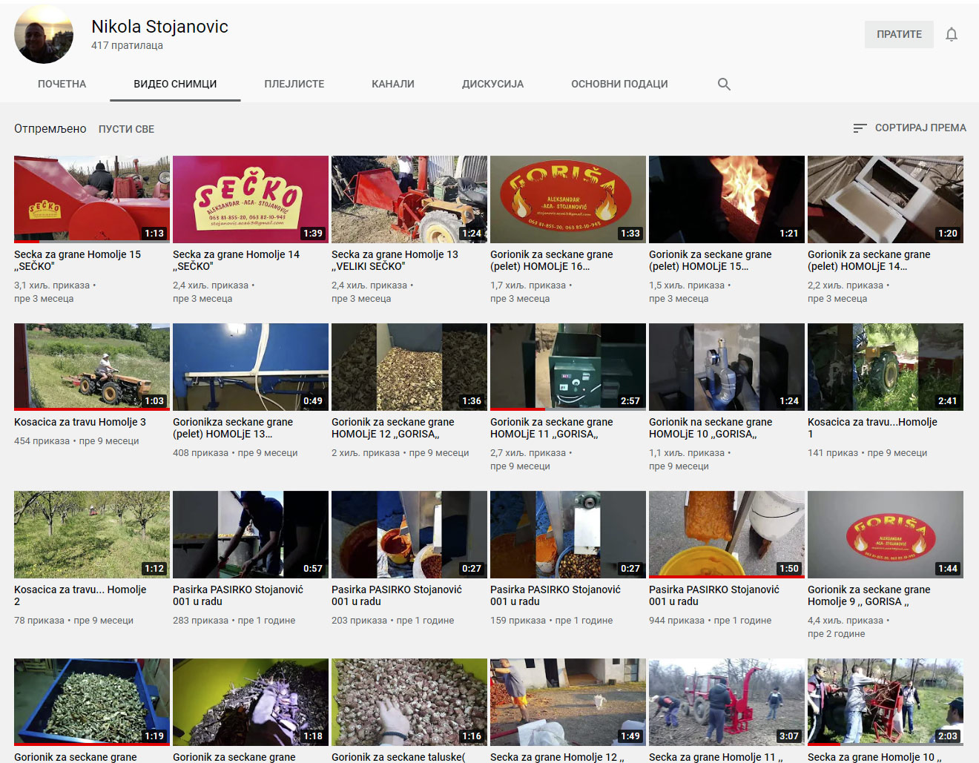Open the HOMOLjE 15 Gorionik flame thumbnail
Screen dimensions: 979x763
tap(727, 199)
